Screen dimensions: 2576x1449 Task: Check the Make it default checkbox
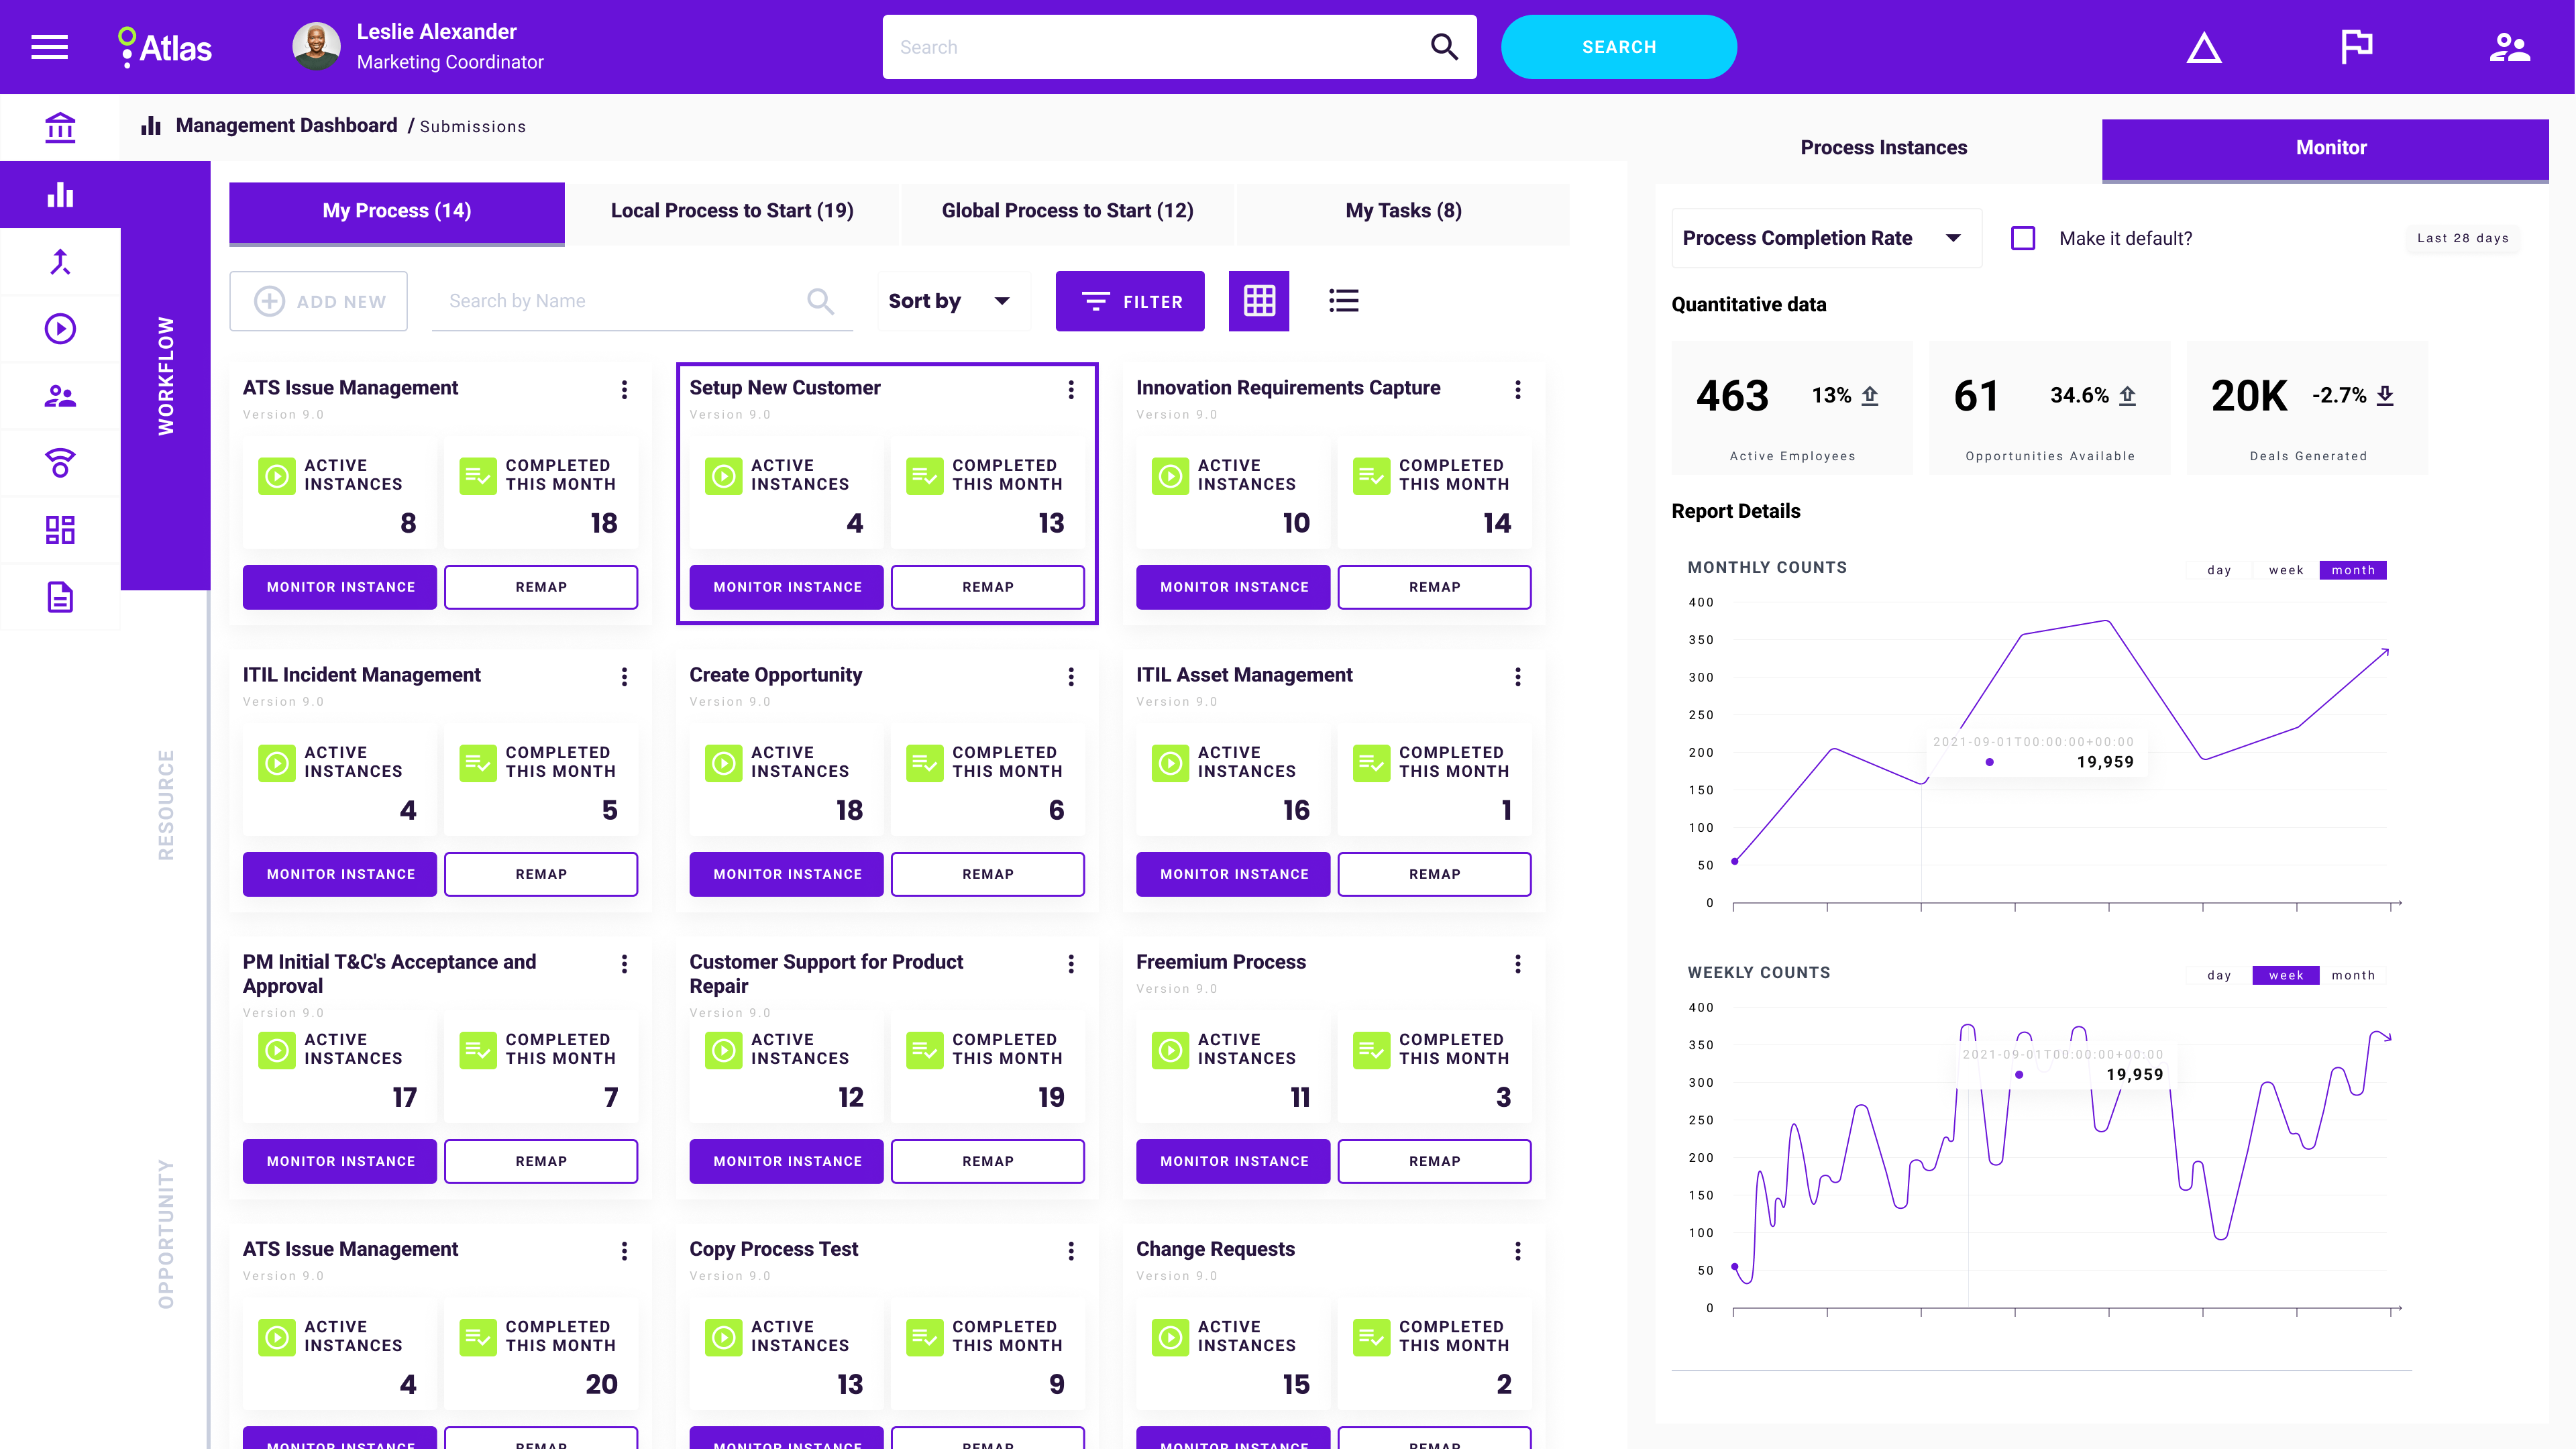click(x=2023, y=238)
